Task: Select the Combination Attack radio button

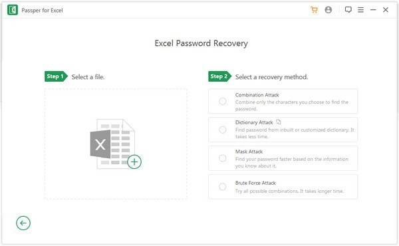Action: pos(222,101)
